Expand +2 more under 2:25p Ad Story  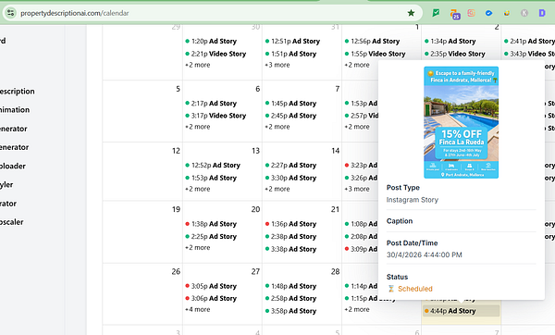pos(198,247)
